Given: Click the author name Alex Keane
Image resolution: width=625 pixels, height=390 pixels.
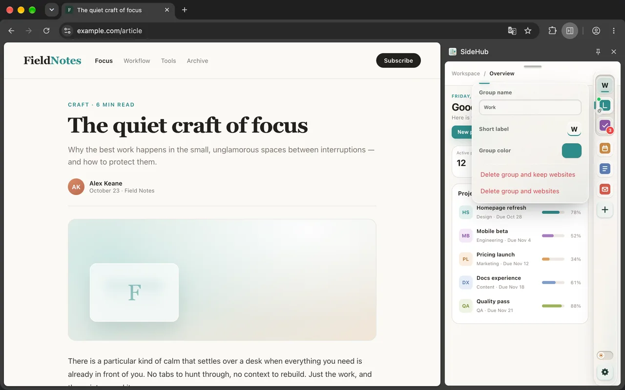Looking at the screenshot, I should click(x=106, y=183).
